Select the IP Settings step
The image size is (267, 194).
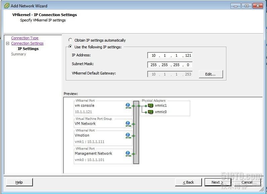point(28,49)
